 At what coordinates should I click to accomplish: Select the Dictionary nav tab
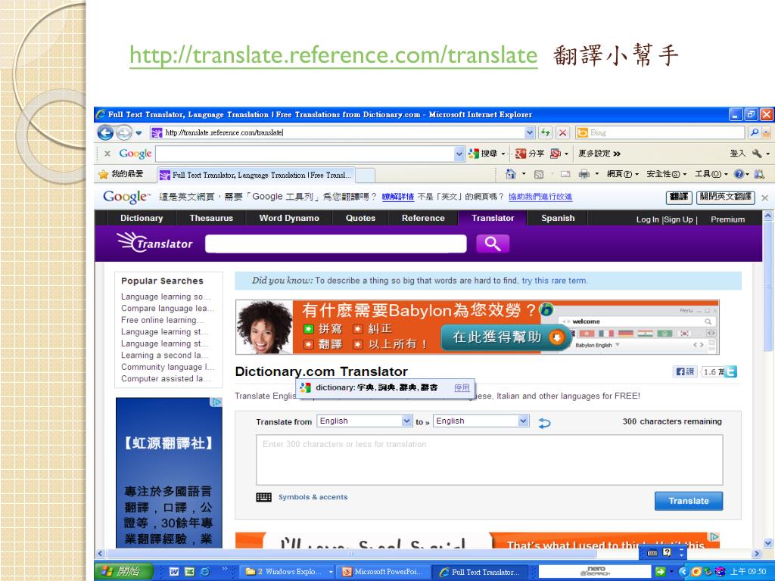(x=142, y=218)
